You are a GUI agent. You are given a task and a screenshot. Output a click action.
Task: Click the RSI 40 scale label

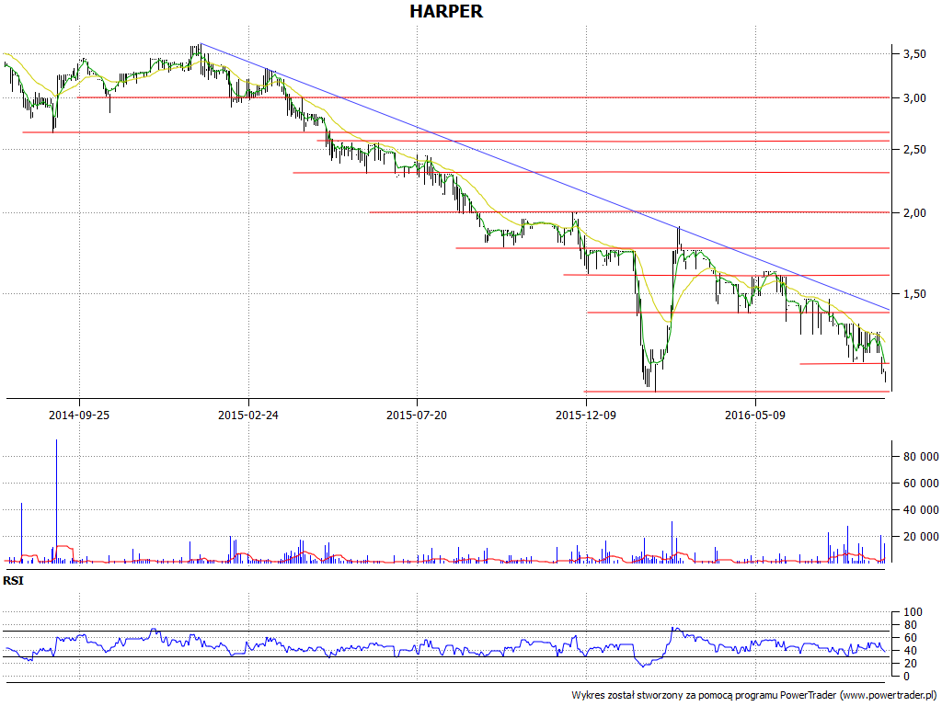[x=910, y=651]
